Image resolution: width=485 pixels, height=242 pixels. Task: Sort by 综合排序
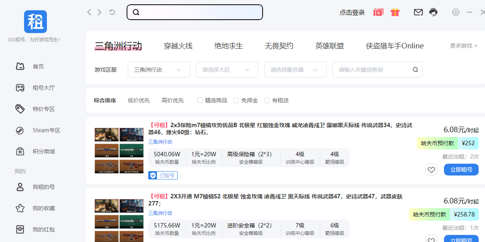click(105, 100)
